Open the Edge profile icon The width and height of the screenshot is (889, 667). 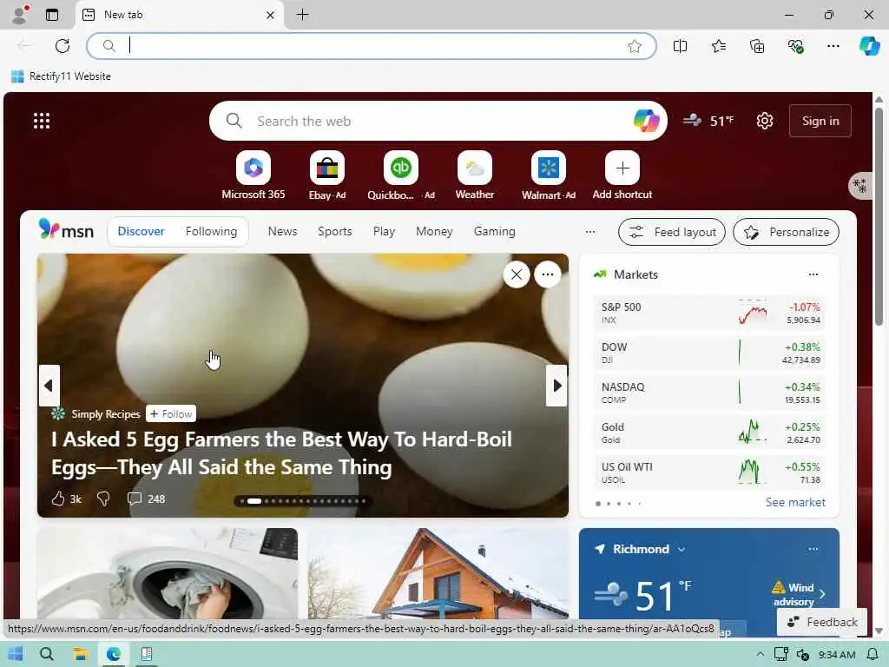[x=19, y=14]
